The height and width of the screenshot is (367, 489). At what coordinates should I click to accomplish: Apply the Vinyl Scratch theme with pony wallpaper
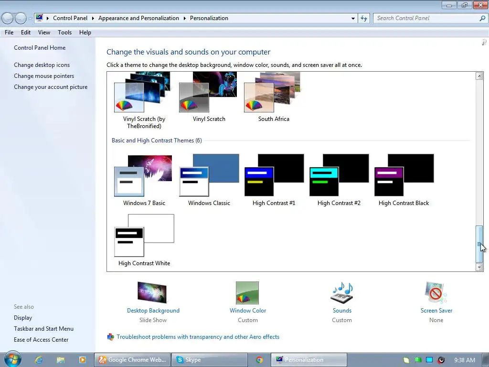tap(209, 97)
